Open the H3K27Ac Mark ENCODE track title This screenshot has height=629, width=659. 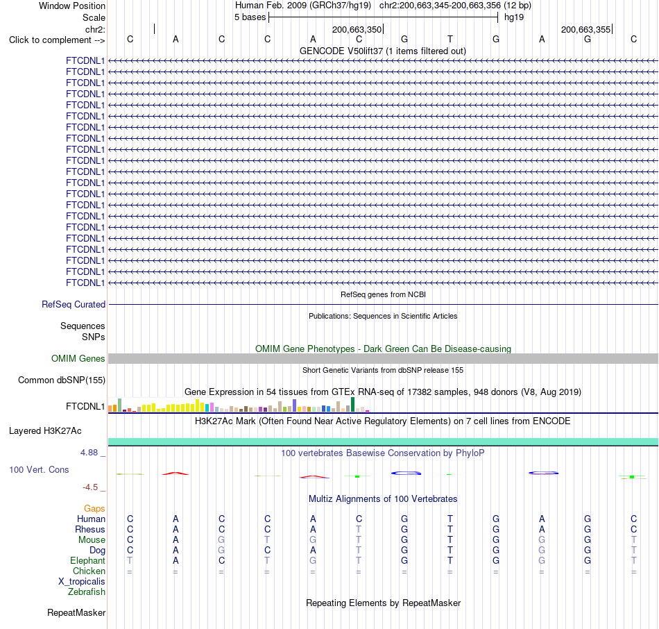(383, 421)
